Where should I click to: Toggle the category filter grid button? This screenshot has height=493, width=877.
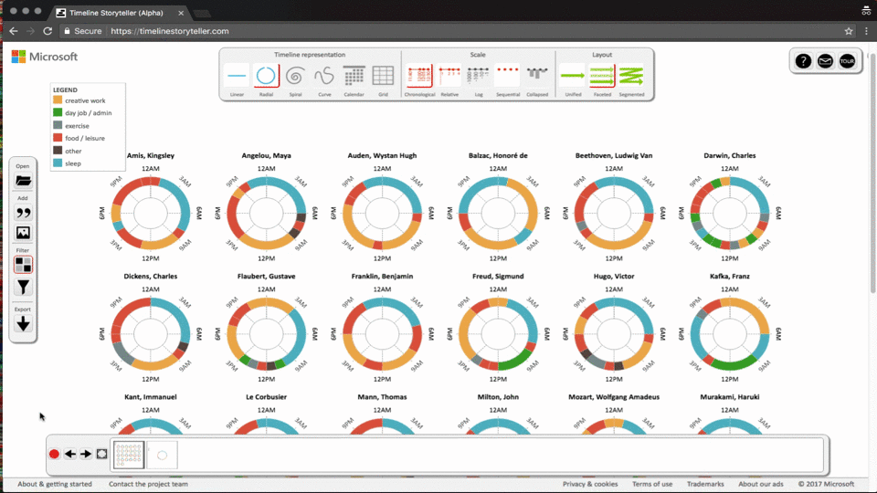pos(23,265)
